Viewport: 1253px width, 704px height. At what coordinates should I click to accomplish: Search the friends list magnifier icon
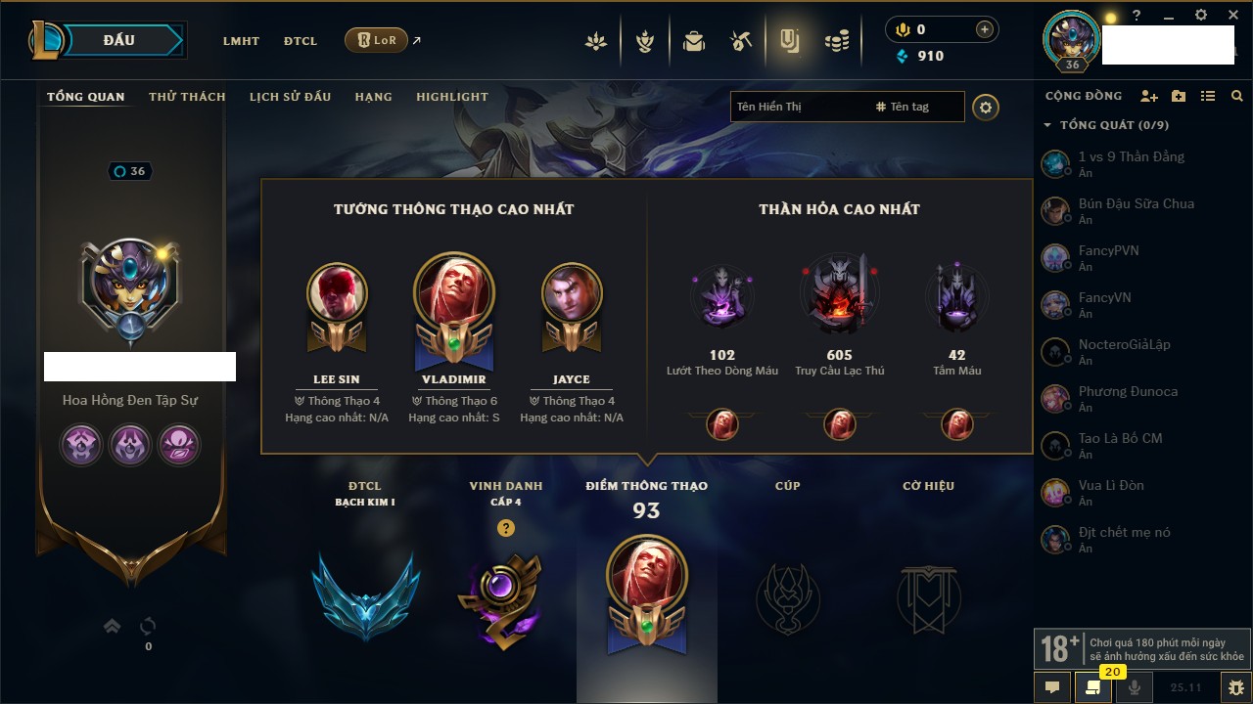click(1237, 96)
